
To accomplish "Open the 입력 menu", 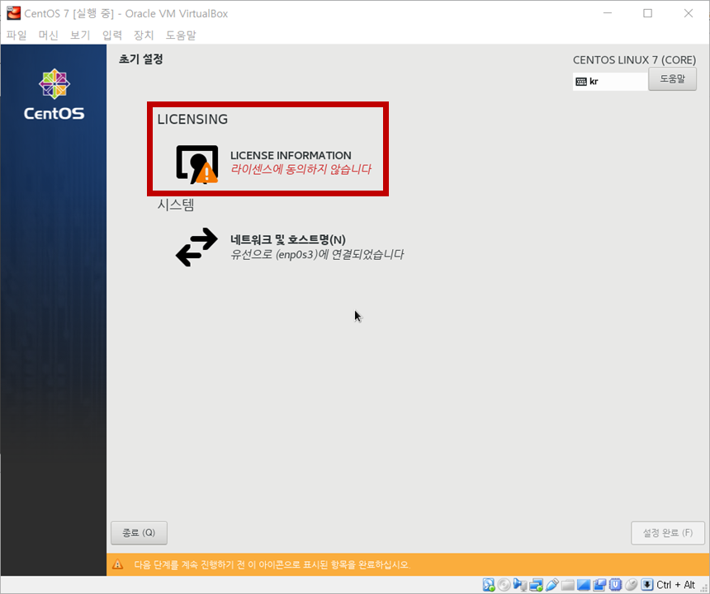I will coord(111,35).
